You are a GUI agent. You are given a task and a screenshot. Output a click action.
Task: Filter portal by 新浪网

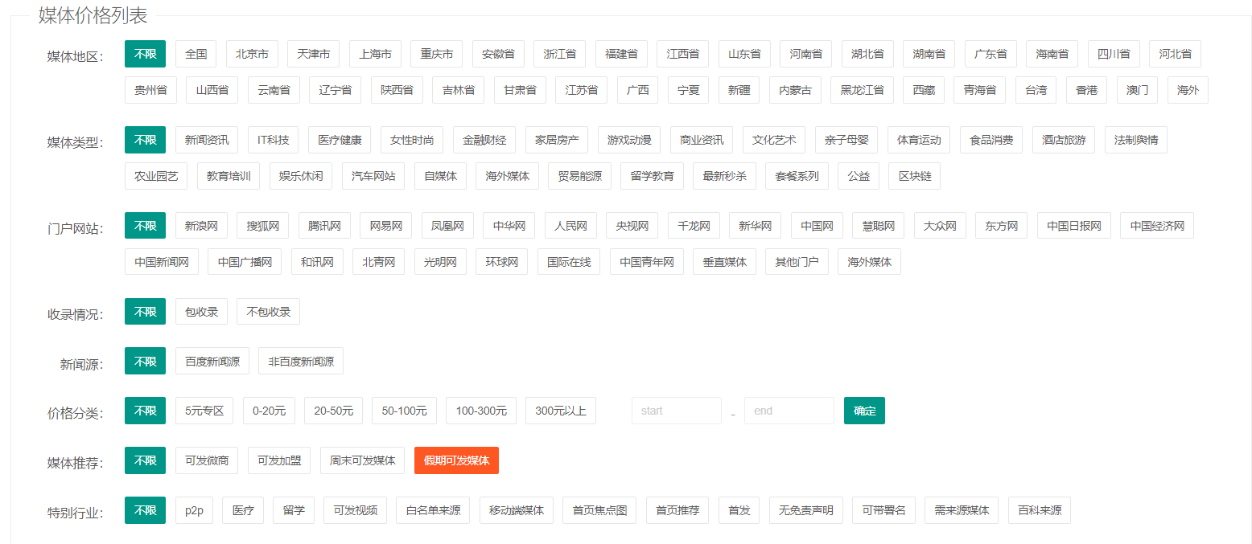(201, 226)
